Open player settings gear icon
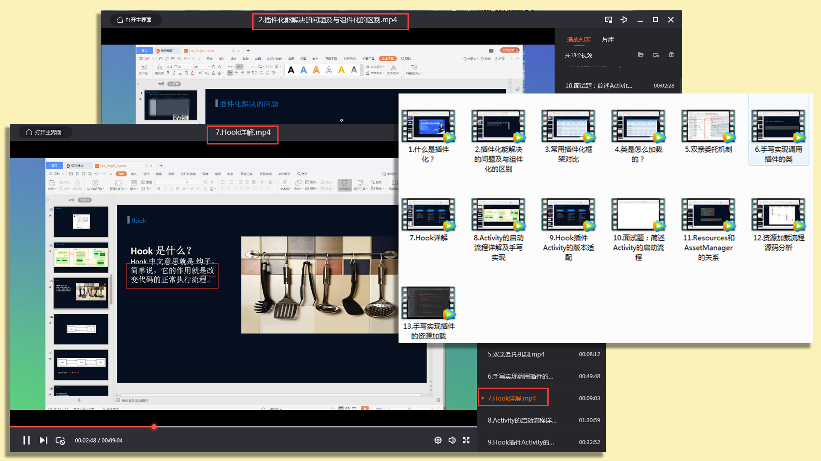The width and height of the screenshot is (821, 461). [x=438, y=440]
